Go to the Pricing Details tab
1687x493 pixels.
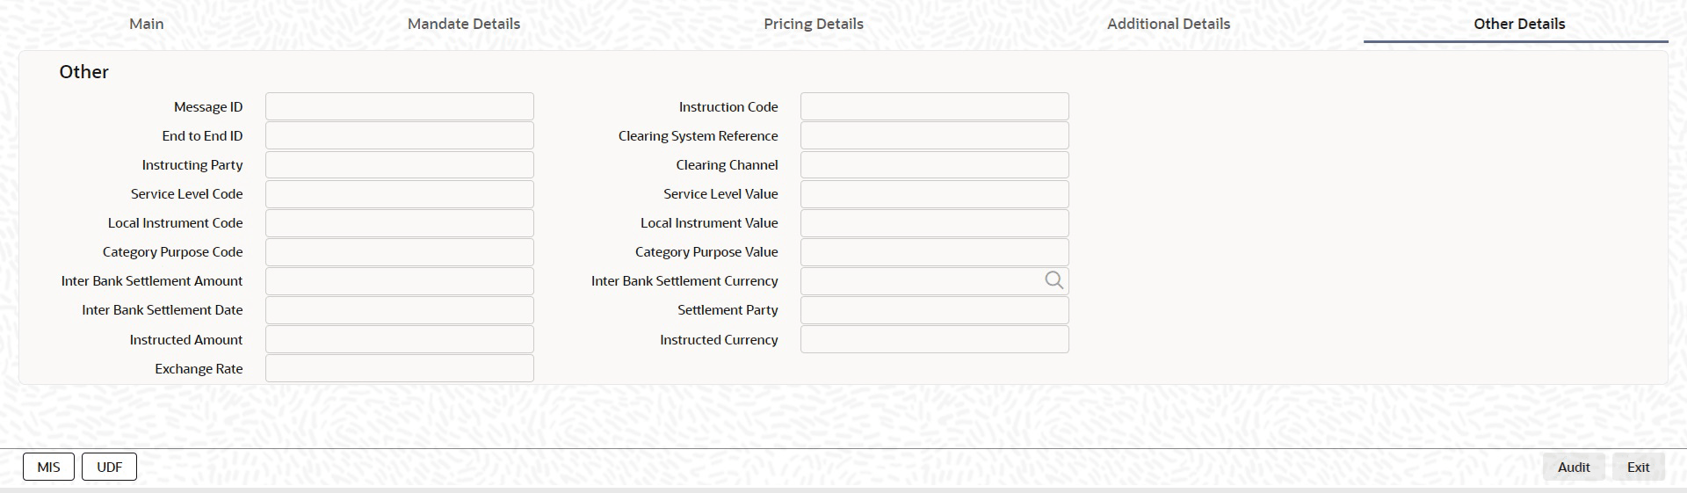click(x=814, y=24)
